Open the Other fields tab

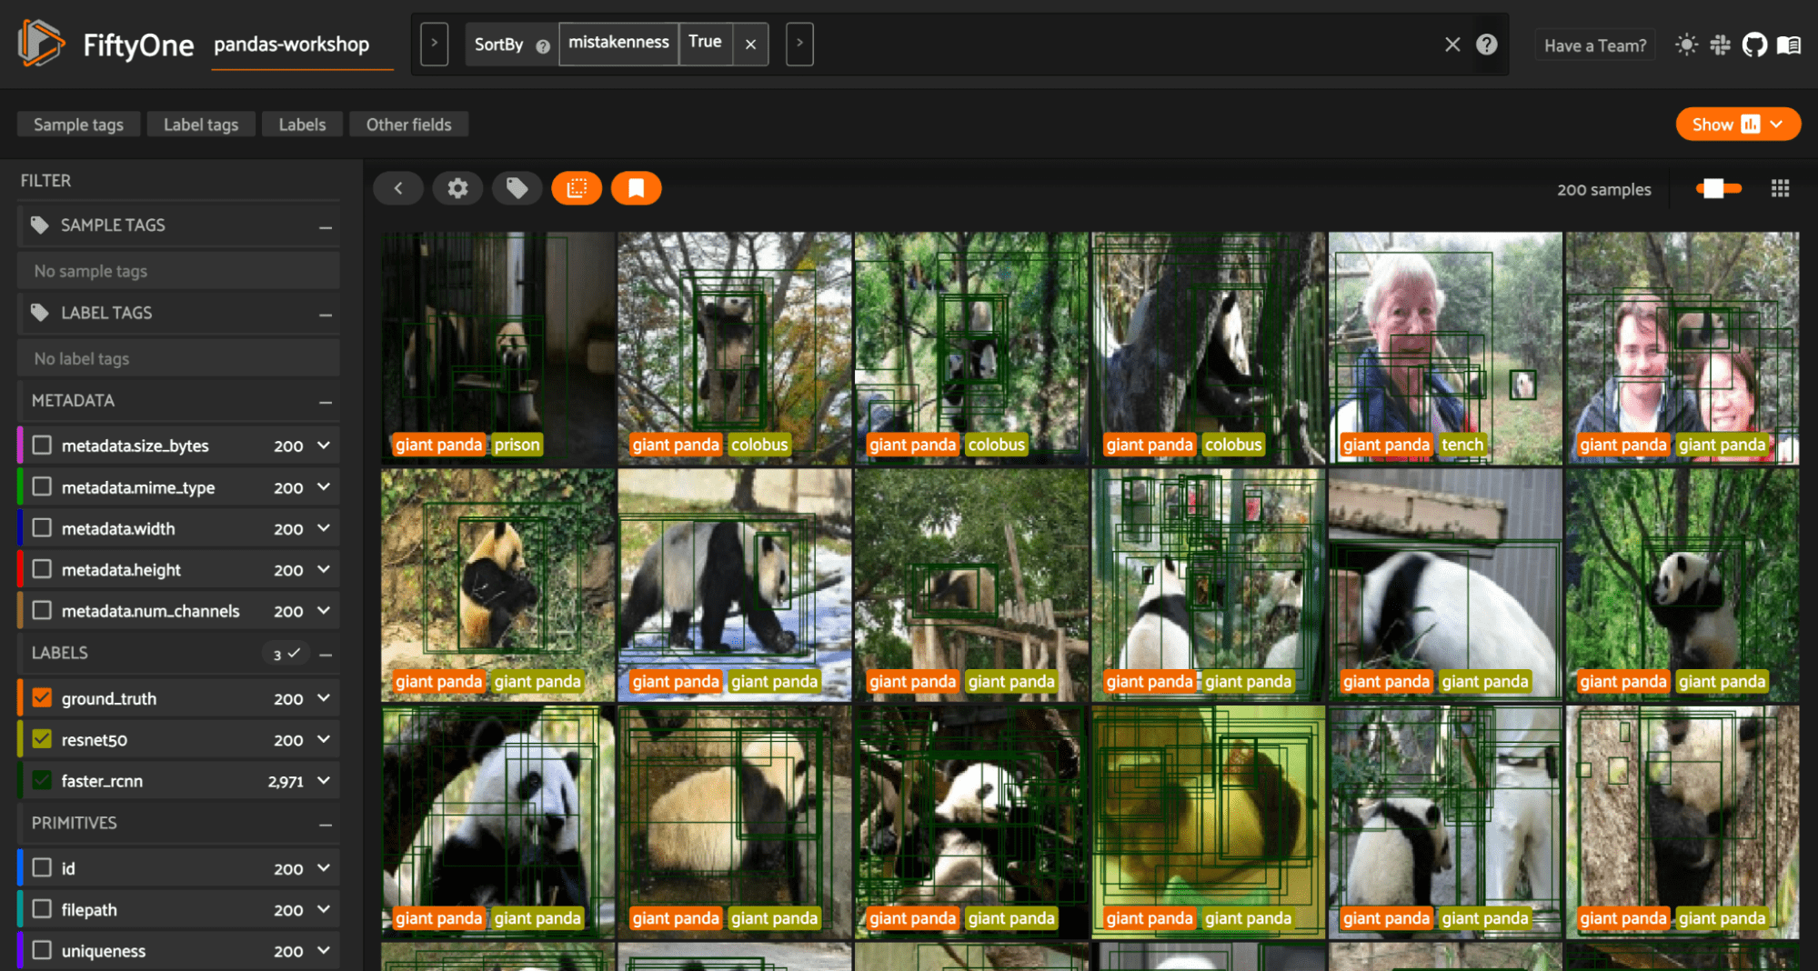(408, 125)
